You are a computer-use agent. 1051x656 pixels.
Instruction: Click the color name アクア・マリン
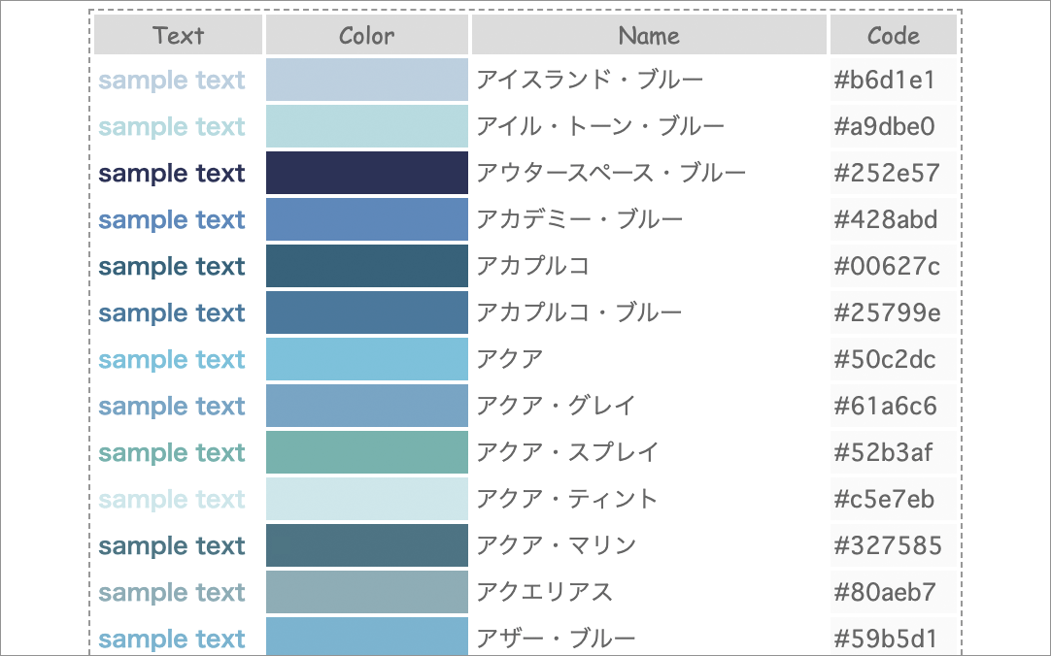[557, 545]
